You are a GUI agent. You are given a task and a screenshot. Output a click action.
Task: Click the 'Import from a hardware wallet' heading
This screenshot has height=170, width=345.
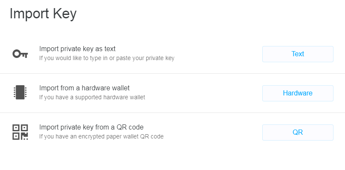pyautogui.click(x=84, y=88)
